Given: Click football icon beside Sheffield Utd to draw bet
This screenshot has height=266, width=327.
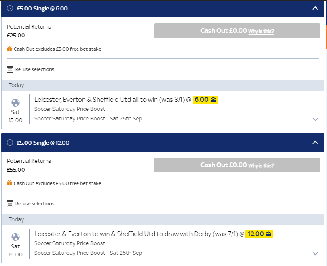Looking at the screenshot, I should click(15, 237).
